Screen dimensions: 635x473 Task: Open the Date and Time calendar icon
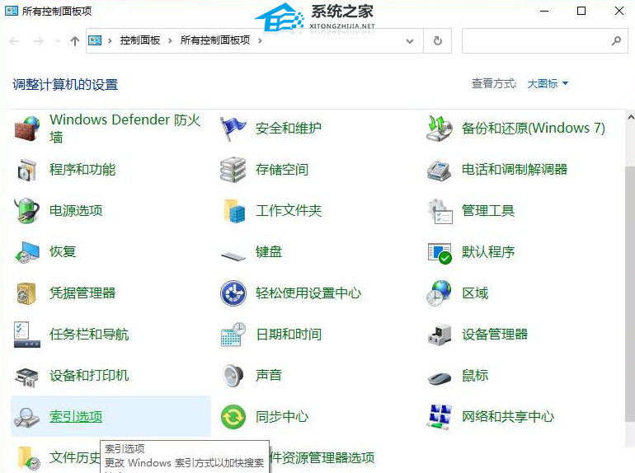coord(233,335)
